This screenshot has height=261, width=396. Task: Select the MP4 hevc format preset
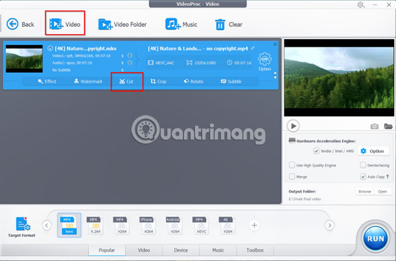pyautogui.click(x=69, y=225)
